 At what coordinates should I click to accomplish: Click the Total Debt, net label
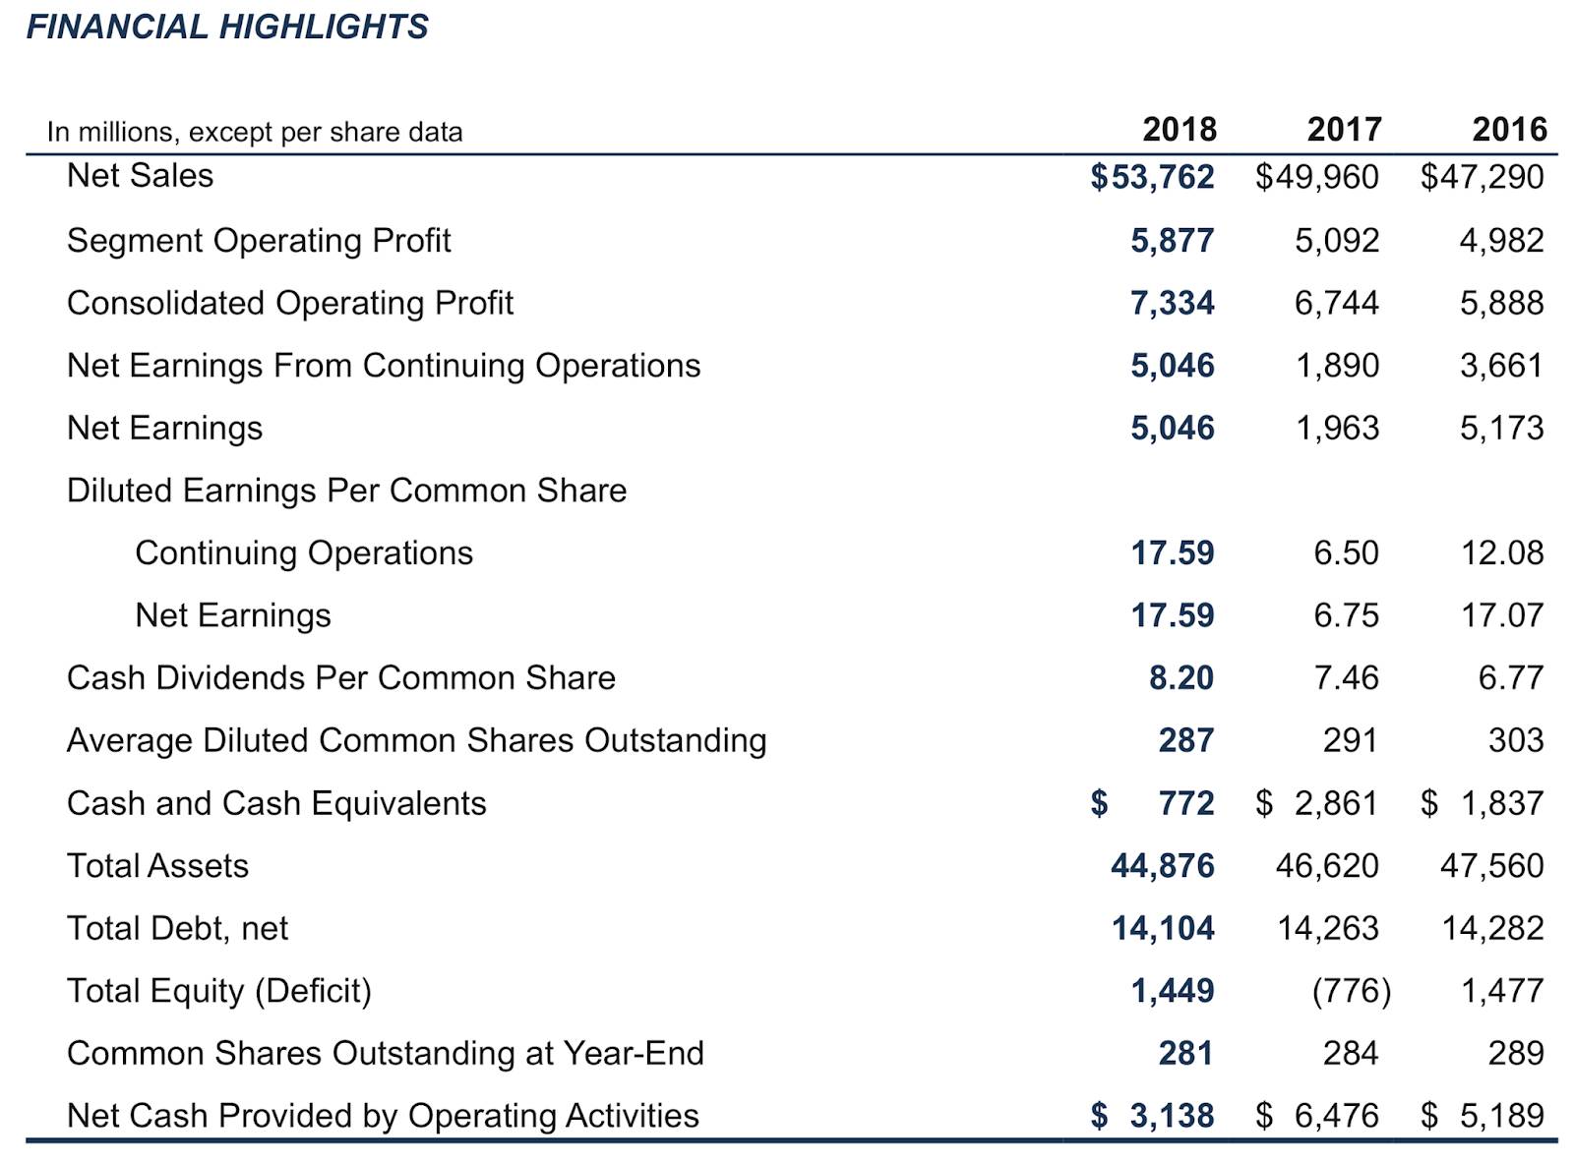click(x=177, y=929)
